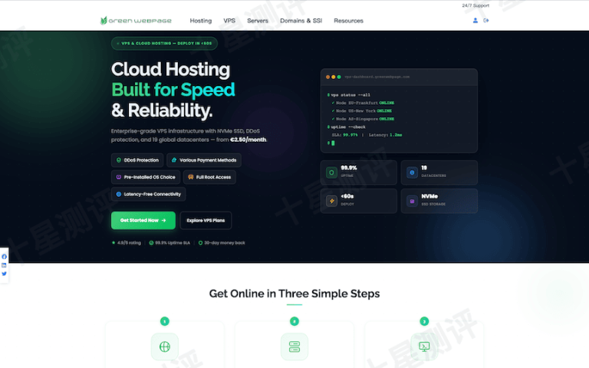
Task: Open the Hosting menu
Action: pos(201,21)
